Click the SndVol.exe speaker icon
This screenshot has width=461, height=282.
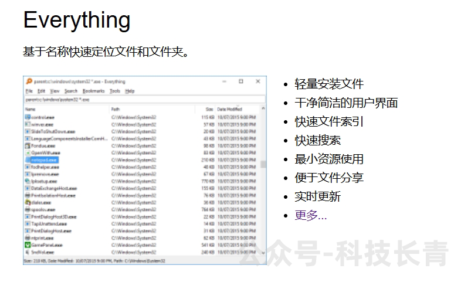click(28, 252)
